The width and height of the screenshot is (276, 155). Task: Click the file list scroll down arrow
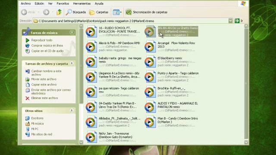point(246,142)
